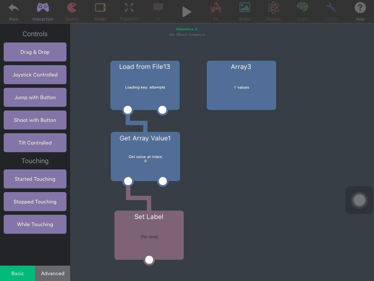Select the Transform category icon
The image size is (374, 281).
click(x=129, y=8)
